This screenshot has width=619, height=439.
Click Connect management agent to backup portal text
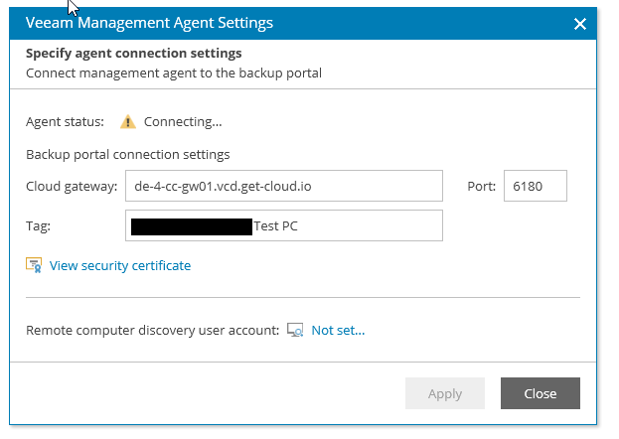pos(174,73)
